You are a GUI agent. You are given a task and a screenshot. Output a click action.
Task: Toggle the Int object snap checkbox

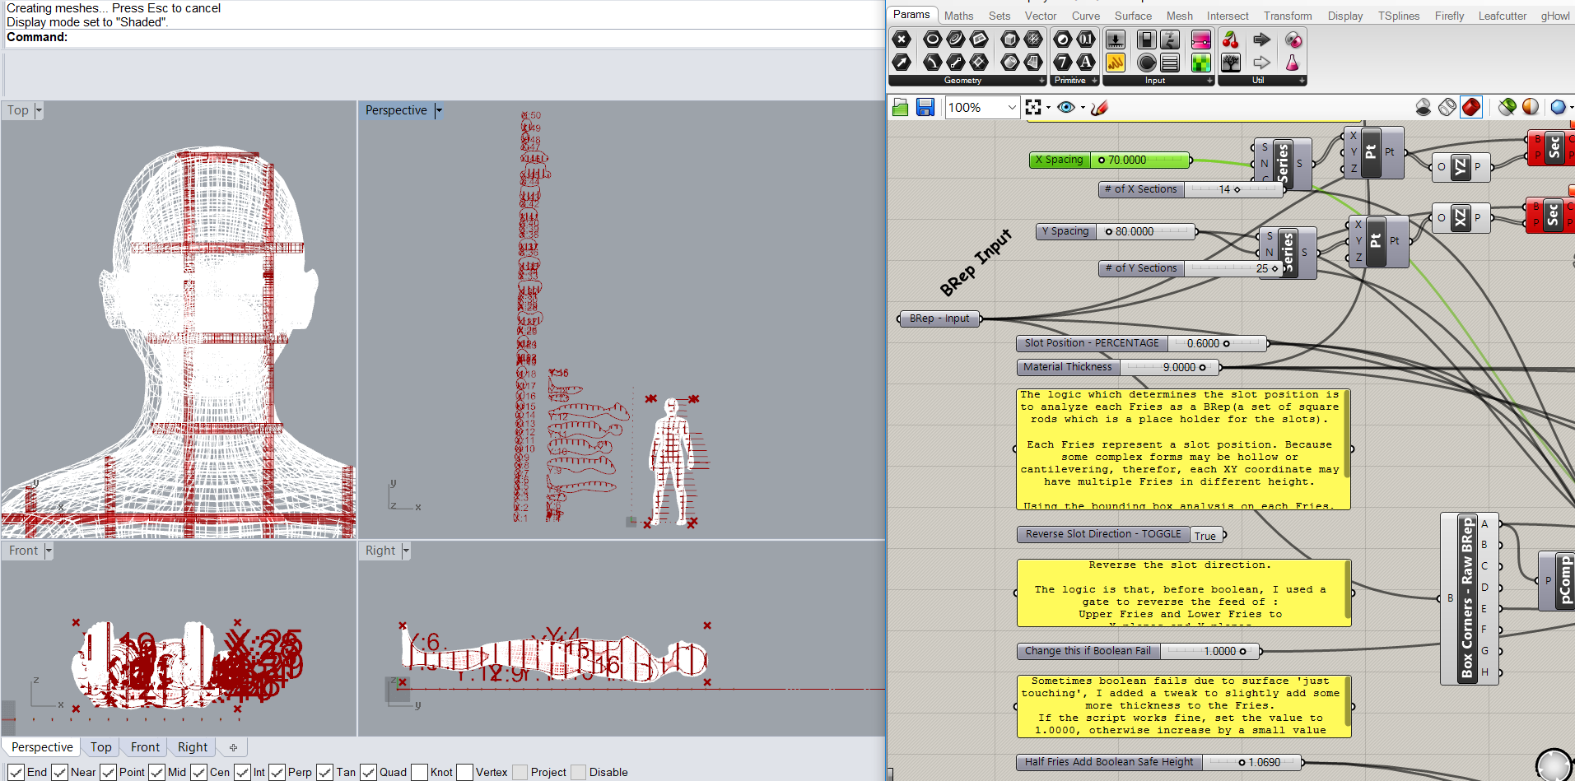(242, 772)
